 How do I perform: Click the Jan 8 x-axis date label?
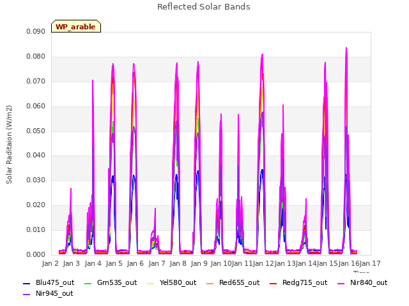pos(178,263)
